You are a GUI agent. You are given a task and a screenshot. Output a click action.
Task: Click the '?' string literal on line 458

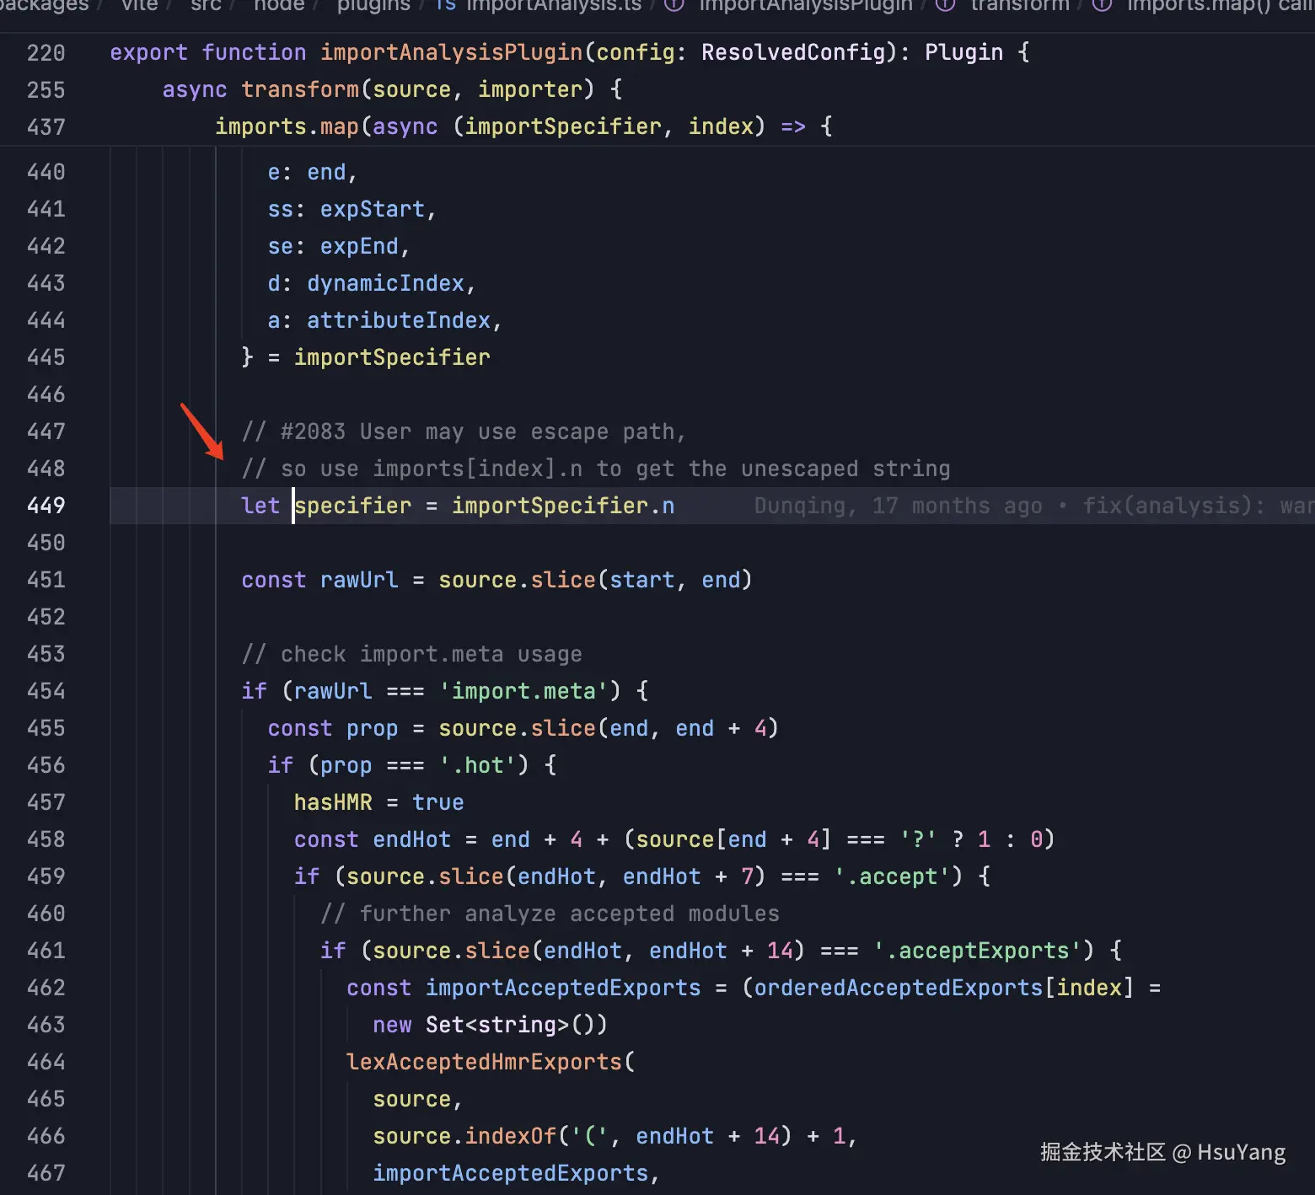click(918, 839)
